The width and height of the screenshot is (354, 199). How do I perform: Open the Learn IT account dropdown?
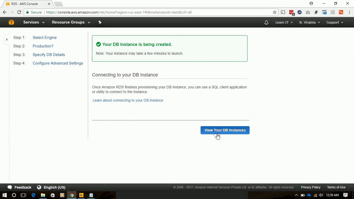(x=284, y=22)
